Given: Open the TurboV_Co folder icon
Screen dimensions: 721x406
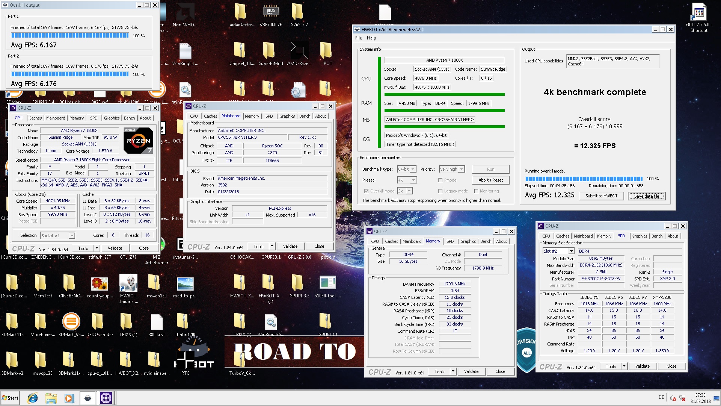Looking at the screenshot, I should pyautogui.click(x=242, y=363).
